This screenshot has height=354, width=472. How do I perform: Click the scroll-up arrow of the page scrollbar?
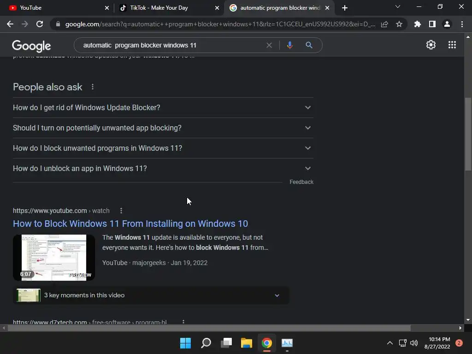coord(468,37)
